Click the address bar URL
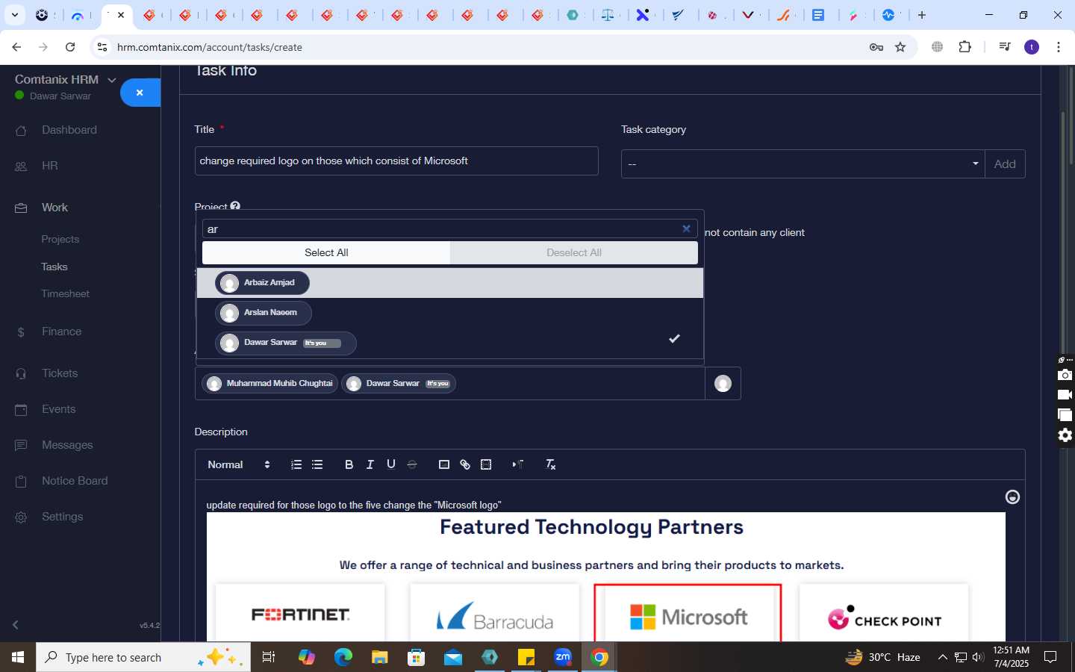The image size is (1075, 672). [210, 47]
